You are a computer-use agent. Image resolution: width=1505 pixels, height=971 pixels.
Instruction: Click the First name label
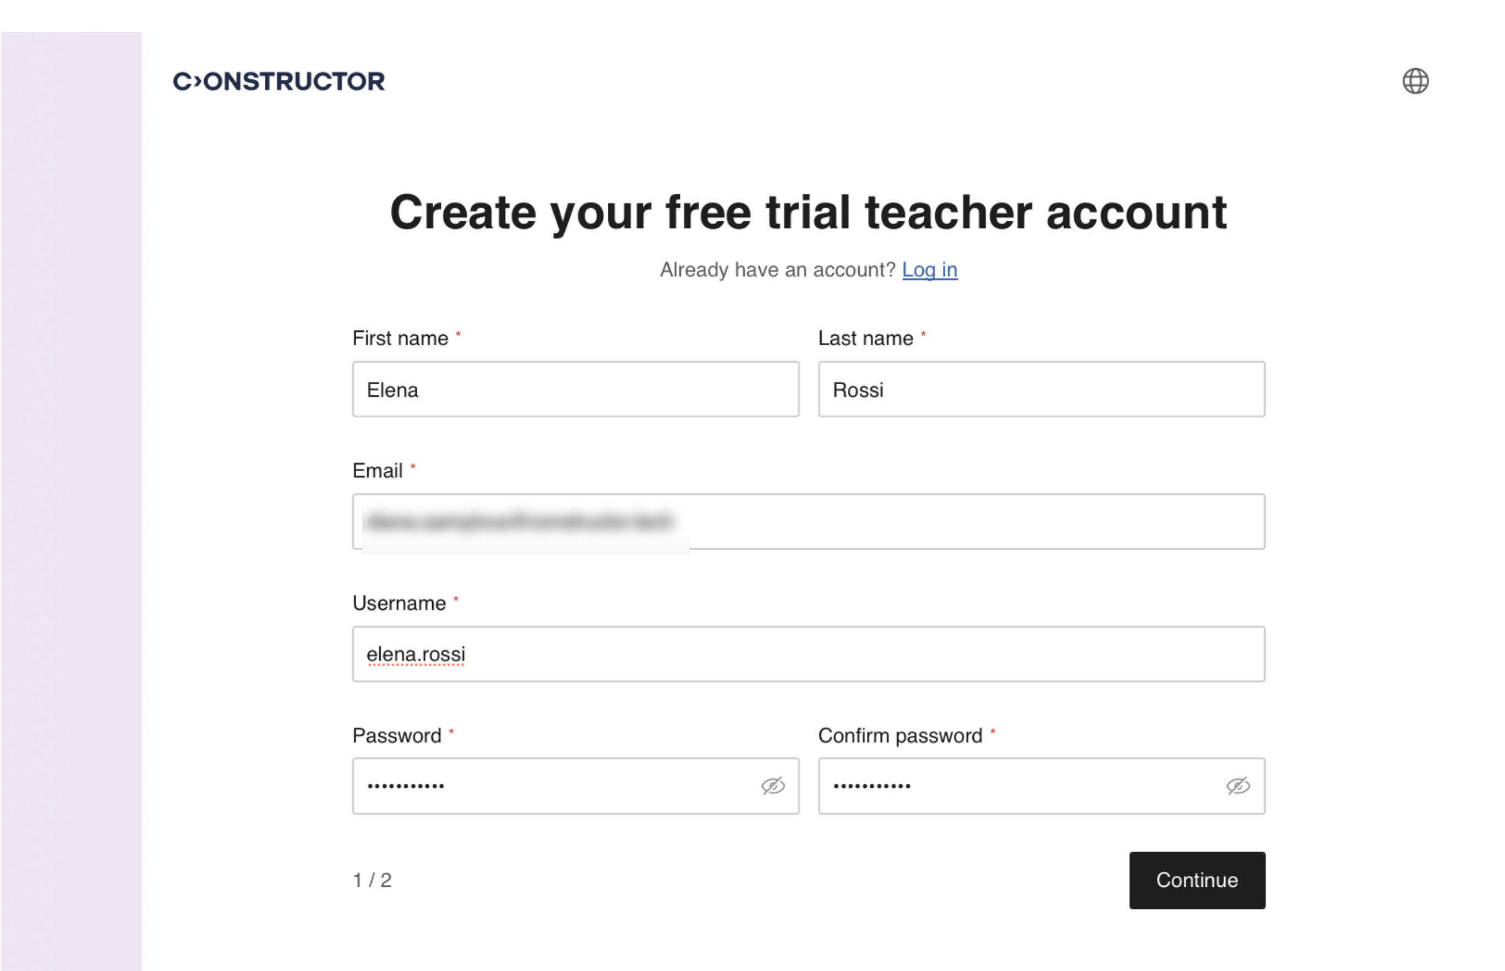coord(400,339)
